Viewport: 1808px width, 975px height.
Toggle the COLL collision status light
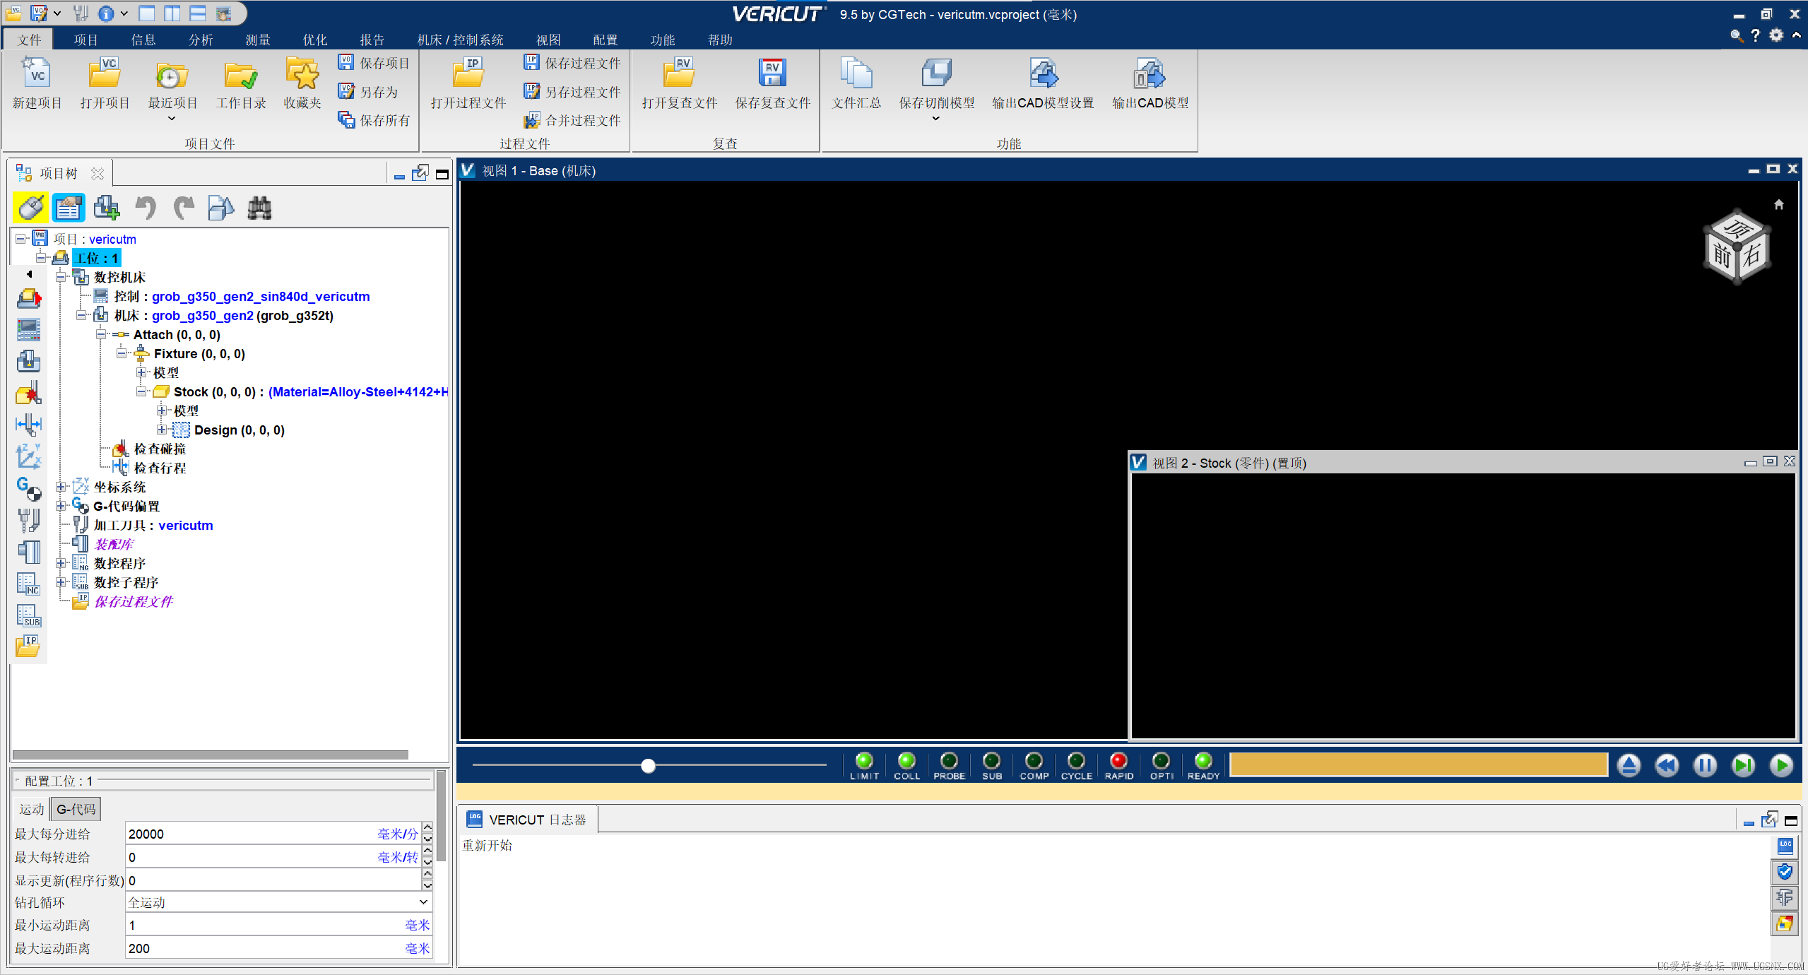click(x=906, y=760)
